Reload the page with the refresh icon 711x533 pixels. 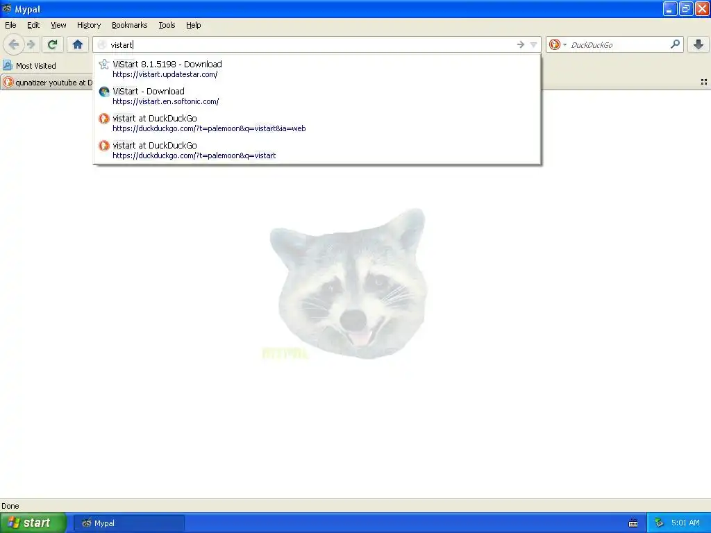pos(53,44)
